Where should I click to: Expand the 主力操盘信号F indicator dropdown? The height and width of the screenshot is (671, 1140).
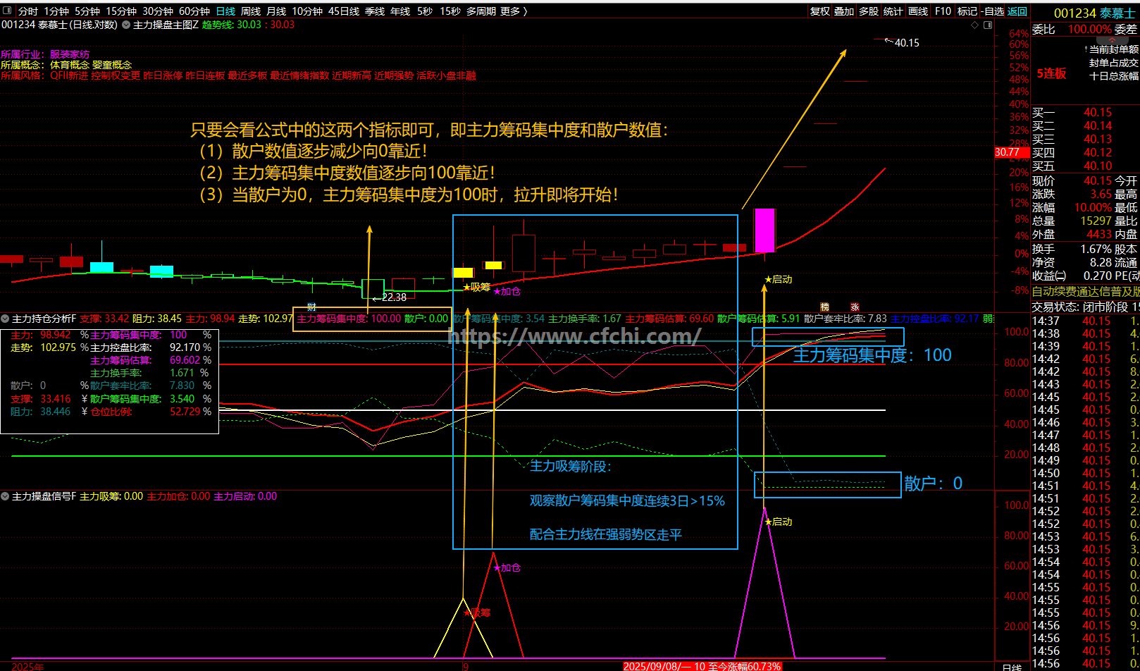(x=5, y=496)
